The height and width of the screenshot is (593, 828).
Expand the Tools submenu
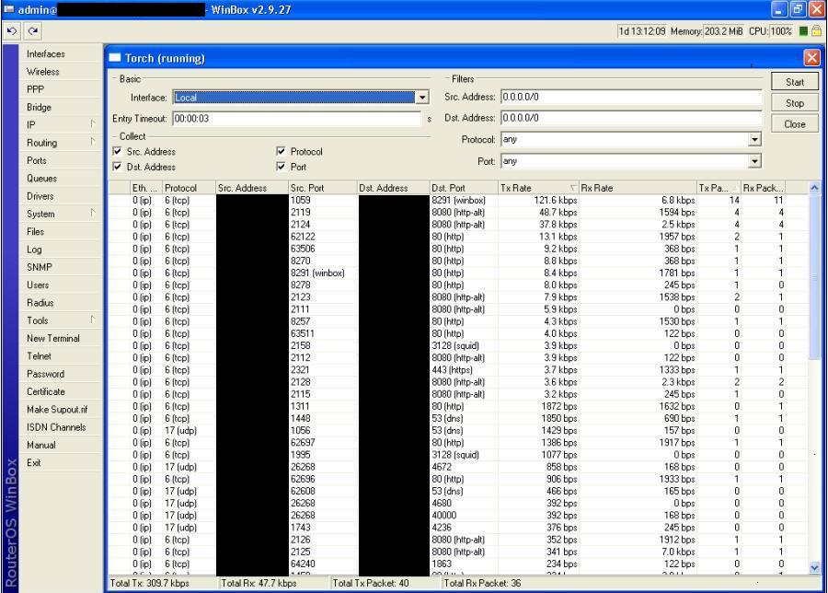(x=60, y=320)
